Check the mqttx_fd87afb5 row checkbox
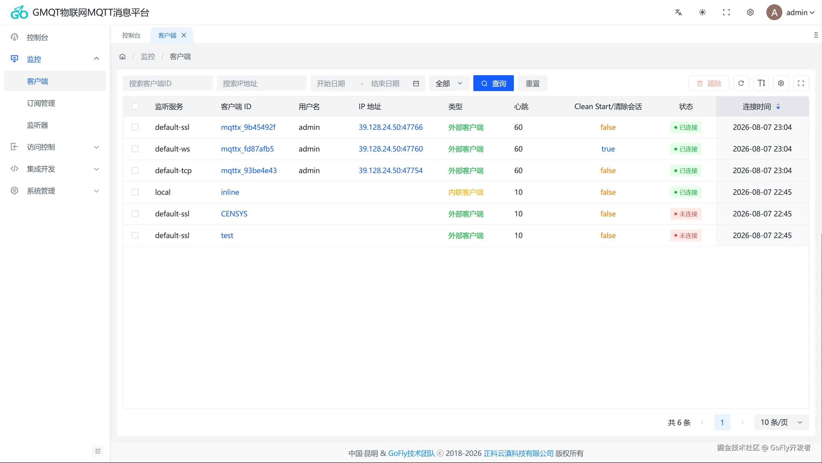The height and width of the screenshot is (463, 822). [135, 149]
